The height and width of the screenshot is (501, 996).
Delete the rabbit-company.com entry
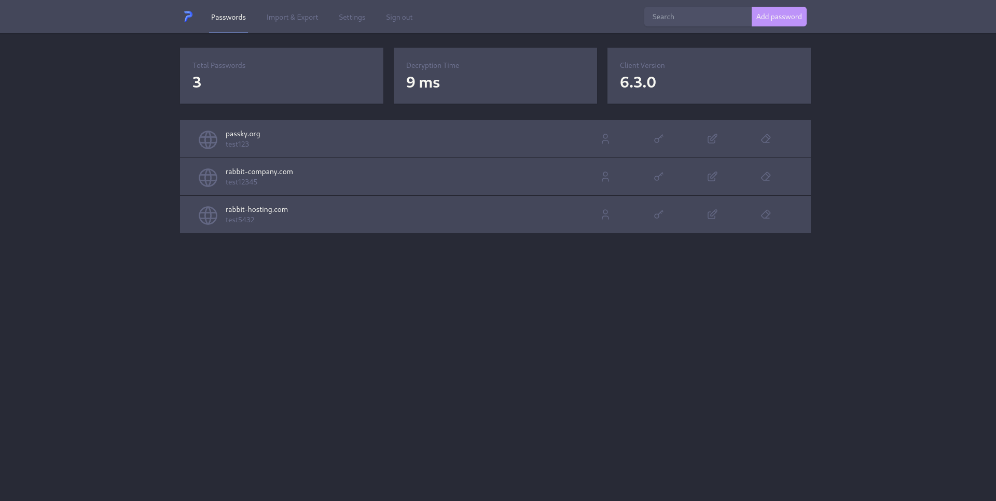[766, 177]
